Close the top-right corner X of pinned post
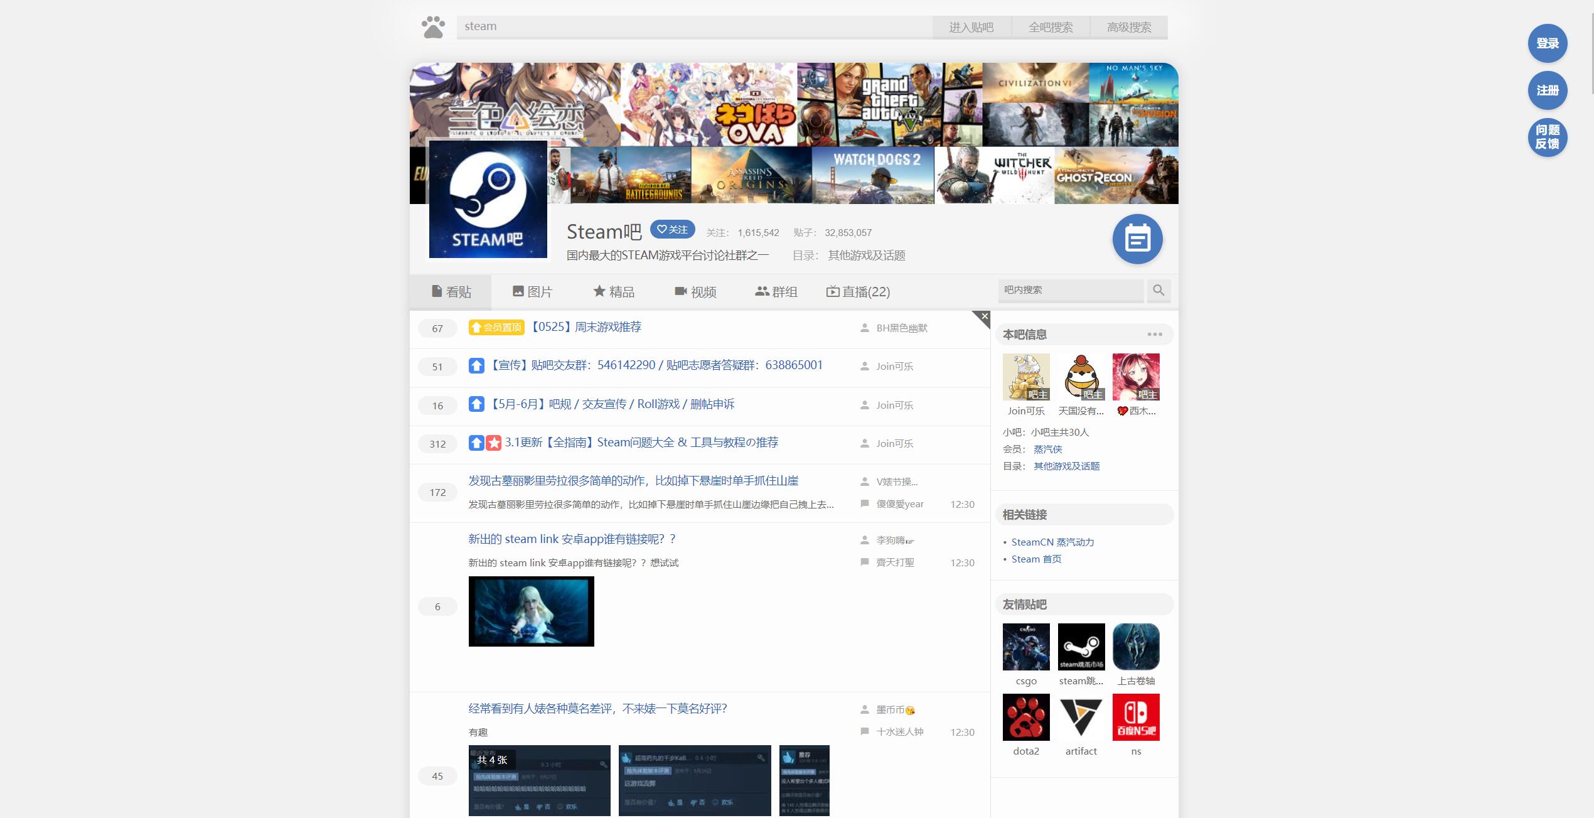 (x=984, y=316)
